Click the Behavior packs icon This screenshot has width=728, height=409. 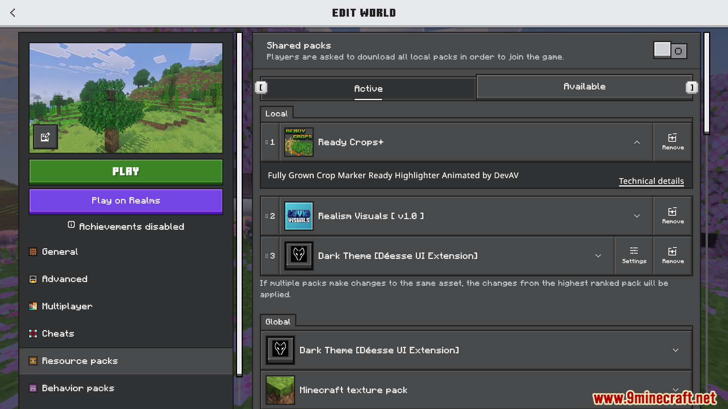pos(33,388)
